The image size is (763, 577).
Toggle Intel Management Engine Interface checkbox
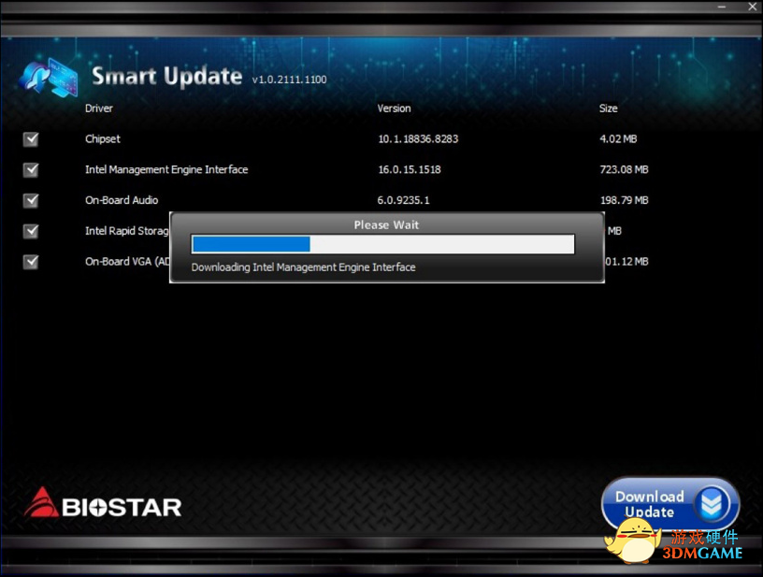31,170
